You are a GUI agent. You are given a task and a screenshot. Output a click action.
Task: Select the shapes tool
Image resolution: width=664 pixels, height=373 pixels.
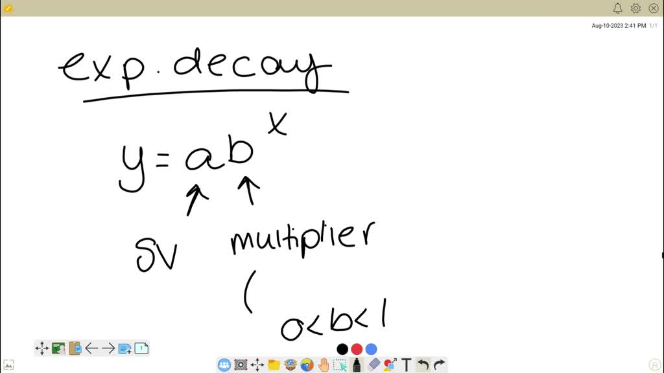coord(389,365)
